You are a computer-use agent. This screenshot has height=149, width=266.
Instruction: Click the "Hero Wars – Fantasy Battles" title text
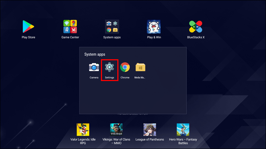point(183,141)
